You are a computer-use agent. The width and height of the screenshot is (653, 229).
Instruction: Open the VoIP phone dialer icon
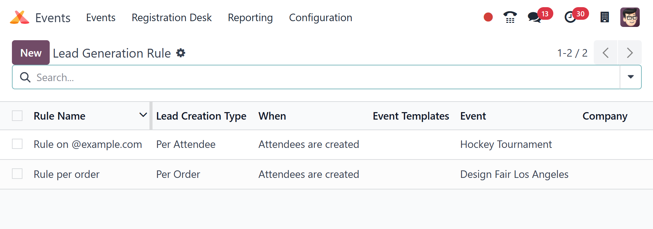click(510, 17)
